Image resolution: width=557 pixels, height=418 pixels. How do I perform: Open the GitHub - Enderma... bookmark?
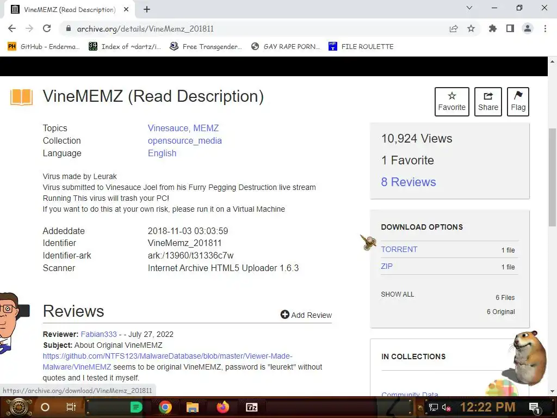(44, 47)
